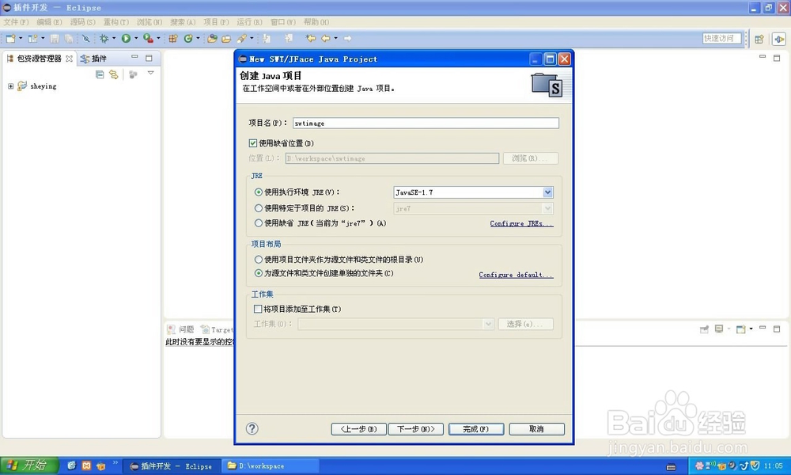Viewport: 791px width, 475px height.
Task: Click Internet Explorer quick launch icon
Action: point(72,465)
